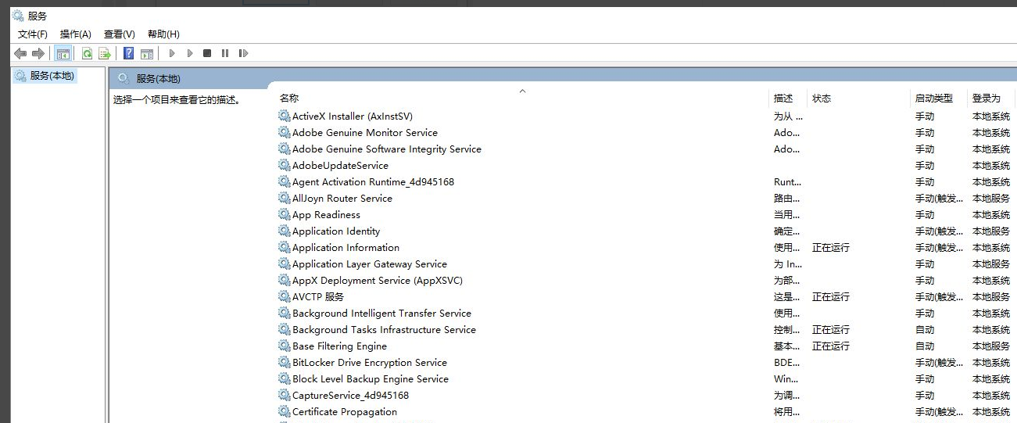Screen dimensions: 1017x423
Task: Open the 操作(A) menu
Action: tap(76, 34)
